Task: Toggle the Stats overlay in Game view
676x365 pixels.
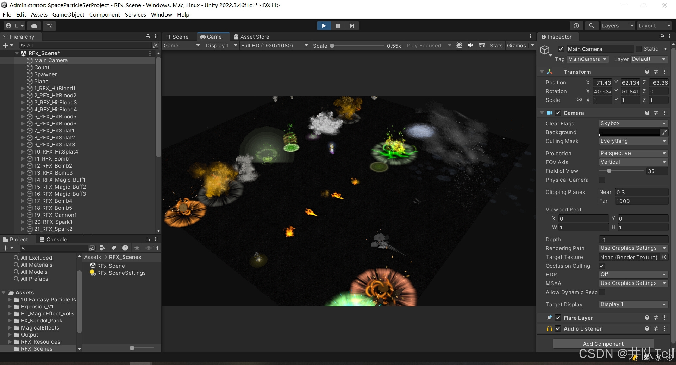Action: [x=496, y=46]
